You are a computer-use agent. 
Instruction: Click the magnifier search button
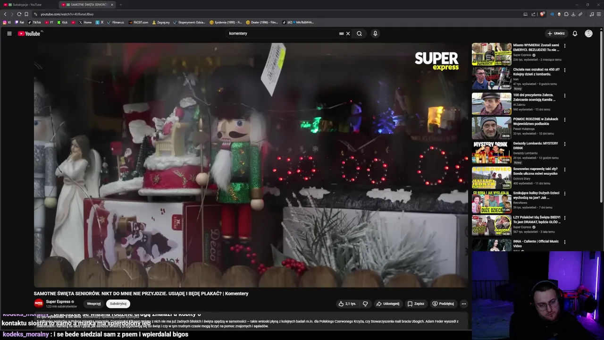[359, 34]
